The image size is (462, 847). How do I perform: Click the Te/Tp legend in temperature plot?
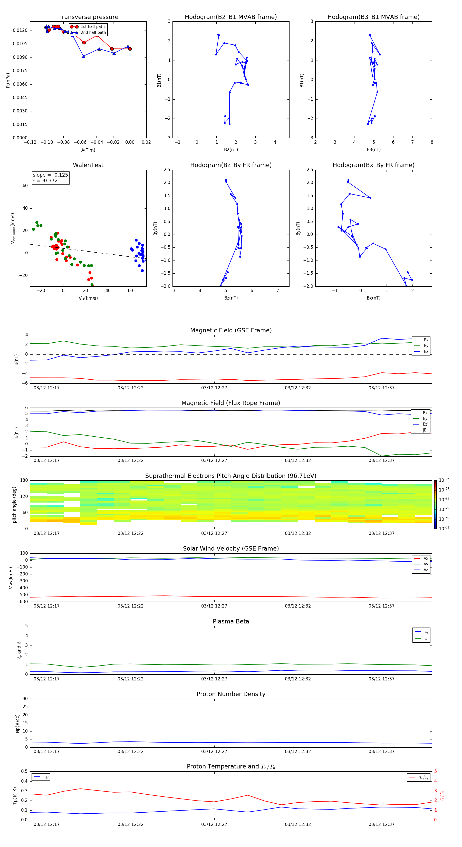tap(419, 777)
